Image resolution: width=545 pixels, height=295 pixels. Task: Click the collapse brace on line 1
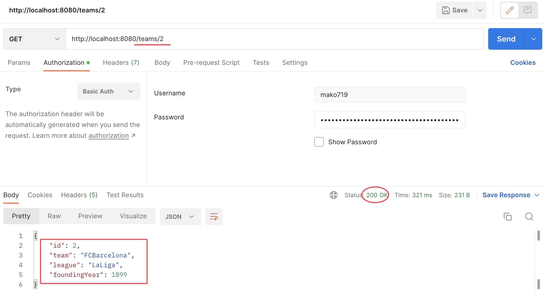coord(35,236)
